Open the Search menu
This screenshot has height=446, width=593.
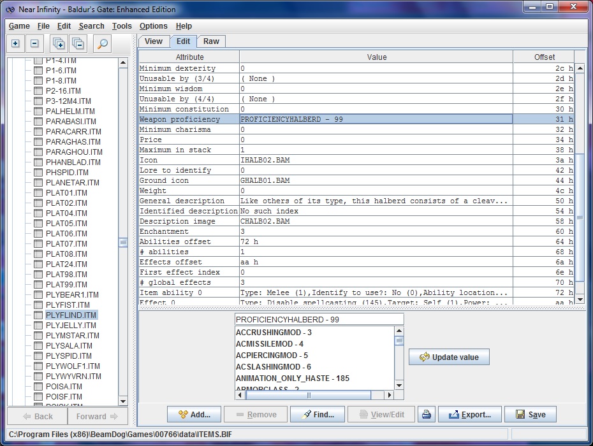coord(92,26)
